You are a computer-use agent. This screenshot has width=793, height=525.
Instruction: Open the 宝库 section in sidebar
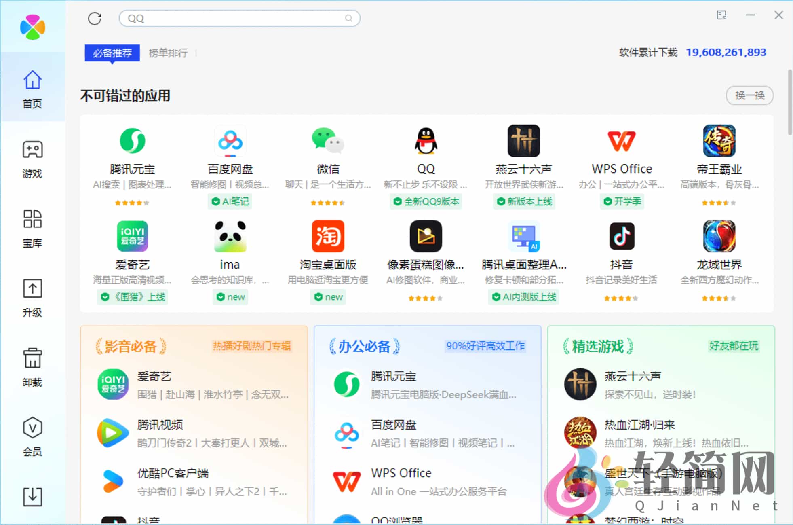[32, 229]
